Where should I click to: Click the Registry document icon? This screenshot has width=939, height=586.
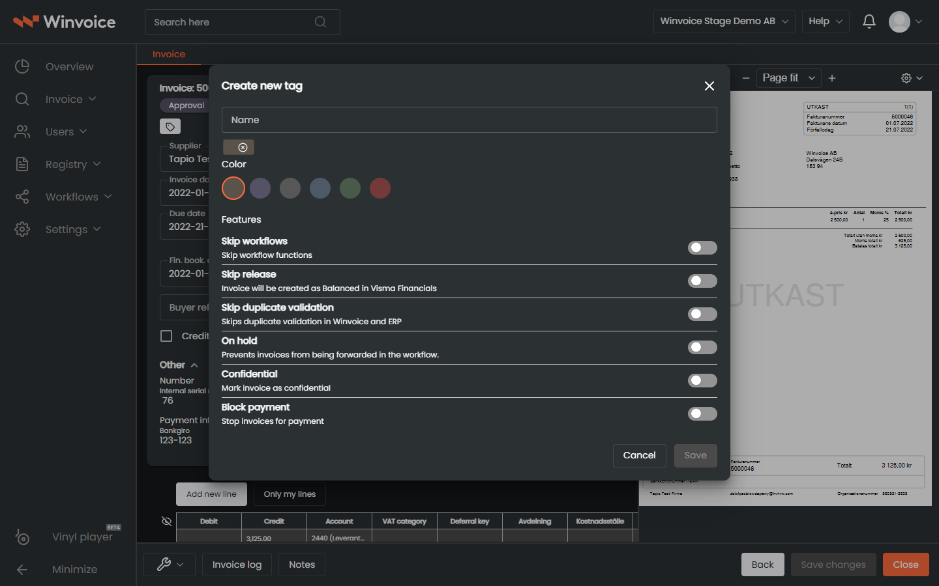pos(22,164)
